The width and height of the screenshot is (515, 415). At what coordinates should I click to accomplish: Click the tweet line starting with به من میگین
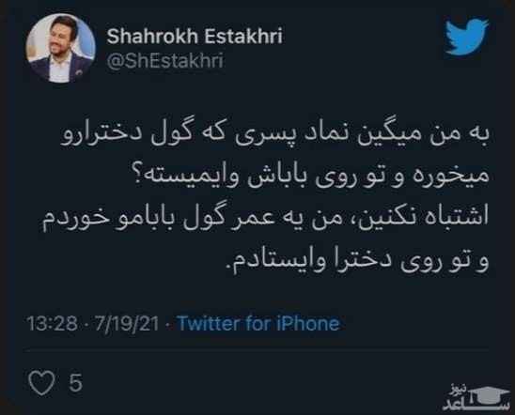[275, 135]
